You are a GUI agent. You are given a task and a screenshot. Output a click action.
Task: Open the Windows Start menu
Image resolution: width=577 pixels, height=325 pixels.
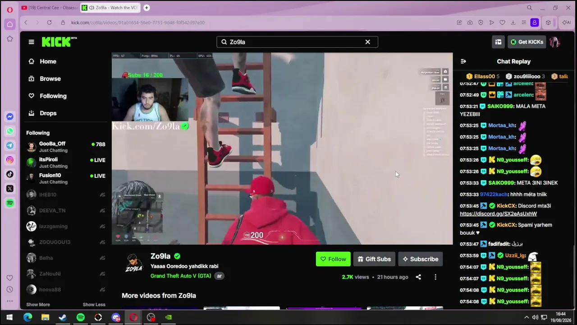click(9, 317)
